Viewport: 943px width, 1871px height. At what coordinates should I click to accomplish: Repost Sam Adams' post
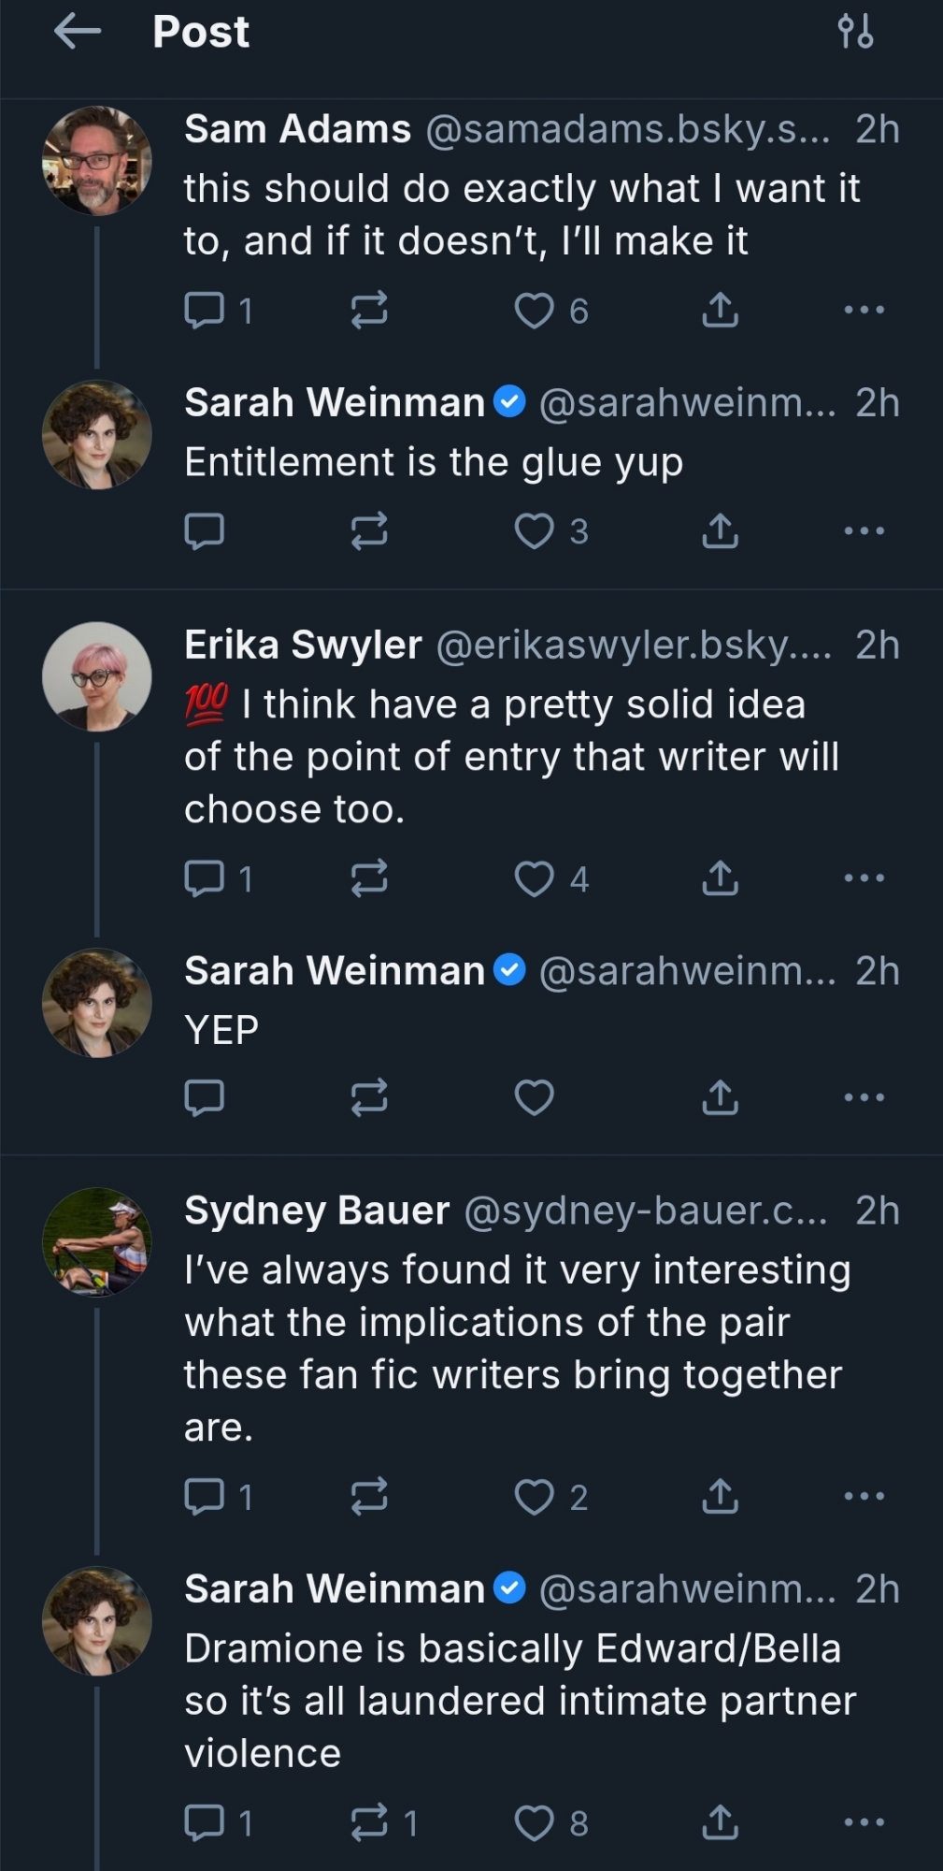click(x=369, y=311)
